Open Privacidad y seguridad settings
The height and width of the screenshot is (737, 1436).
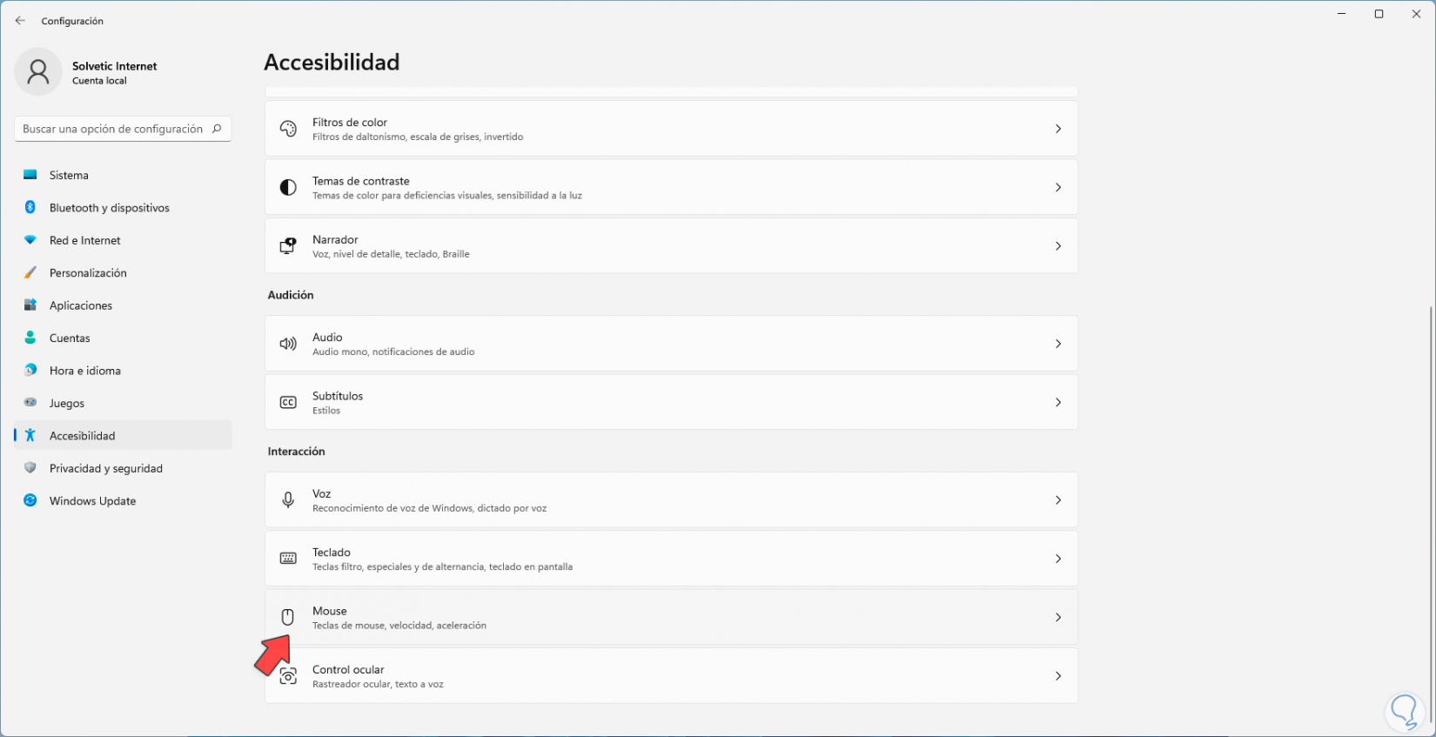105,468
